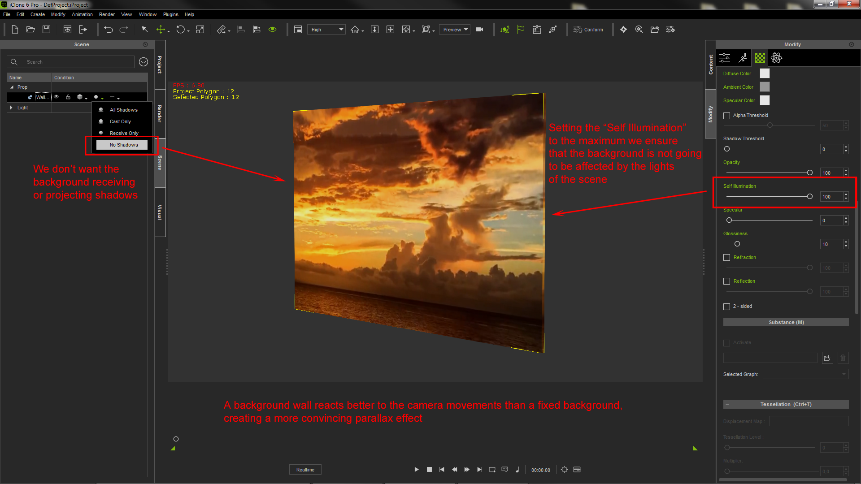Screen dimensions: 861x484
Task: Open the atom Physics tab in Modify panel
Action: coord(777,58)
